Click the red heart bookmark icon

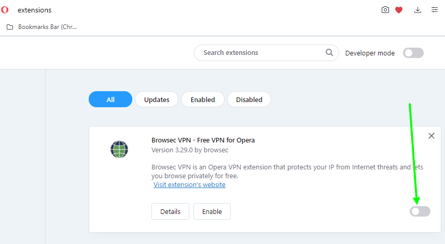(x=399, y=10)
